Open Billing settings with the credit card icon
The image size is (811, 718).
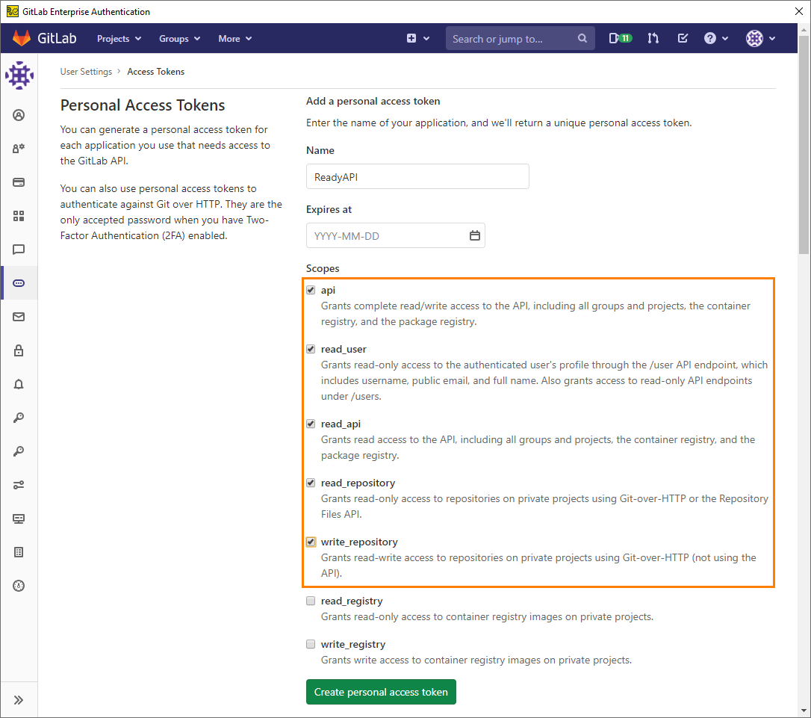[19, 182]
